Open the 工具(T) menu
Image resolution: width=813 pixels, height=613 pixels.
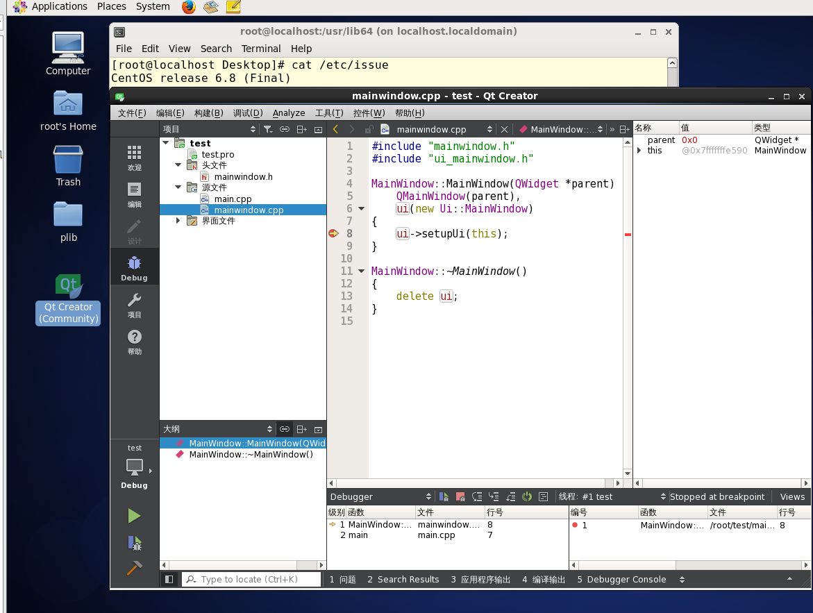tap(328, 112)
